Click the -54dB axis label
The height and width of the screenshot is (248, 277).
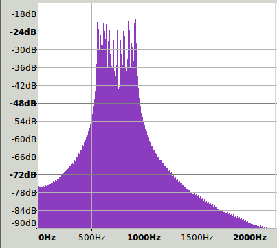(x=24, y=121)
